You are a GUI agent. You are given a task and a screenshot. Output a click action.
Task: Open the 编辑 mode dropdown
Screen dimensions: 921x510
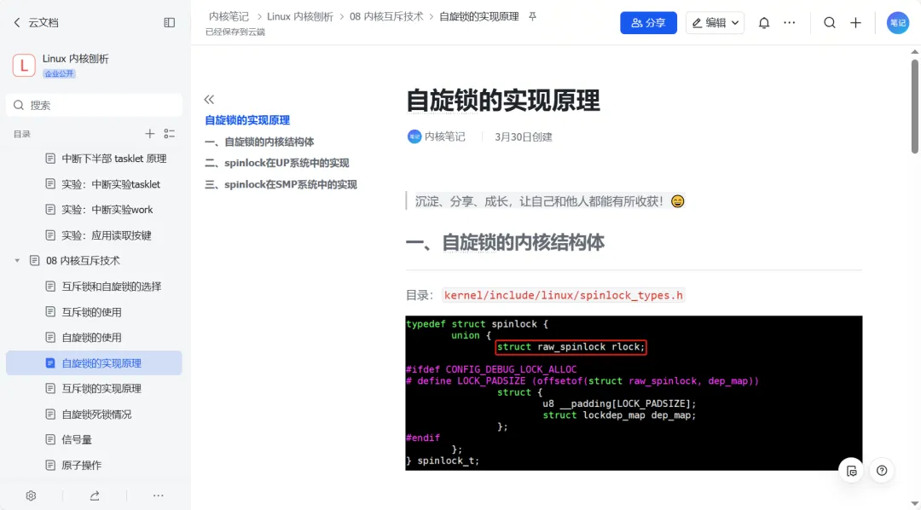point(715,23)
